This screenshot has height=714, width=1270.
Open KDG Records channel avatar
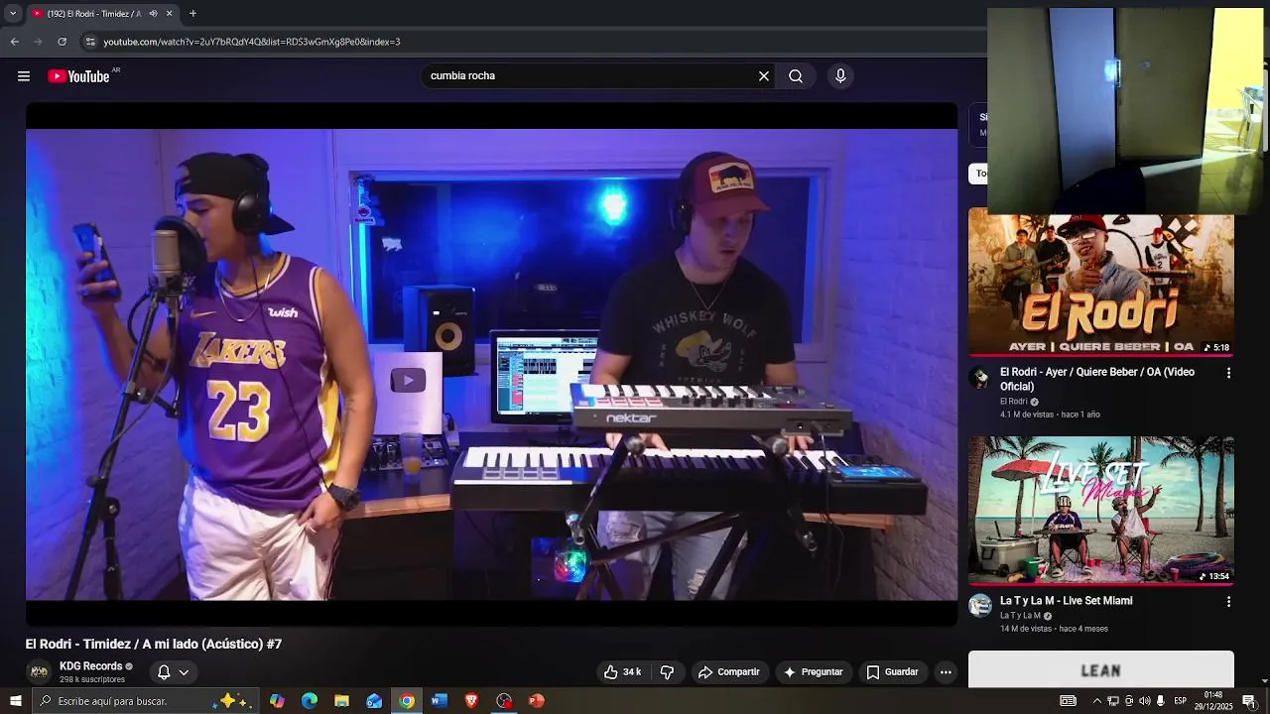tap(39, 672)
